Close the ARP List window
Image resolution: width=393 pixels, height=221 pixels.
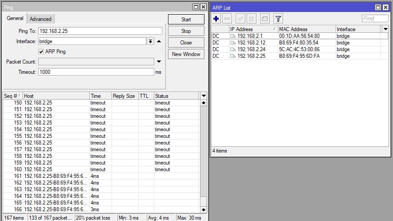[385, 8]
